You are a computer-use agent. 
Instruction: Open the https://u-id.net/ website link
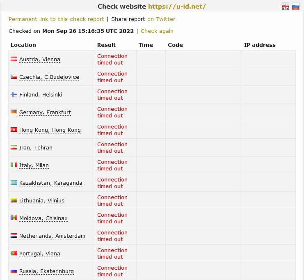[x=177, y=7]
